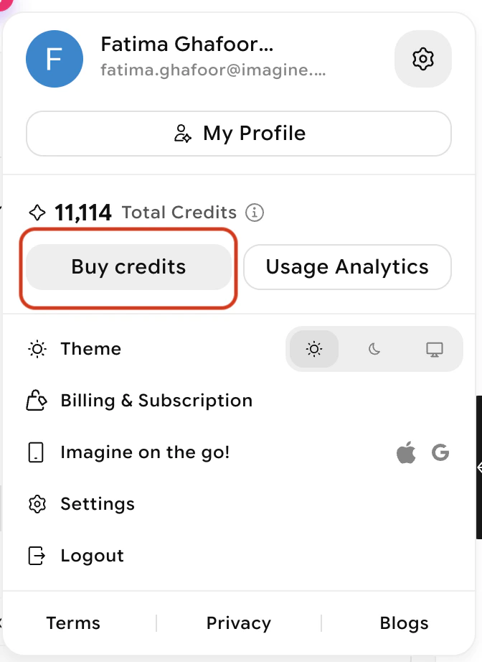482x662 pixels.
Task: Open Usage Analytics
Action: click(x=346, y=266)
